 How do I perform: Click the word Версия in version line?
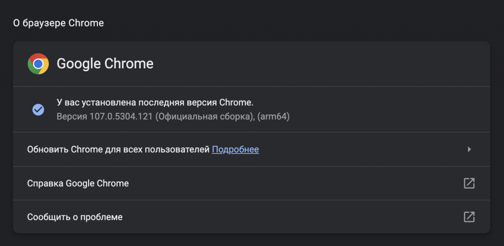click(70, 117)
